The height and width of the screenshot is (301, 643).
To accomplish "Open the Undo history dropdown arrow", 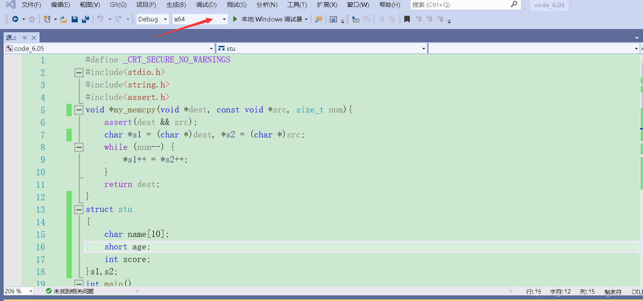I will point(110,19).
